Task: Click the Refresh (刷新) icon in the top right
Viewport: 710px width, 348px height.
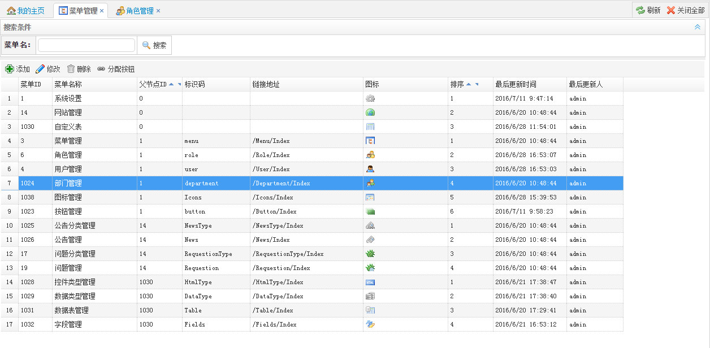Action: point(640,10)
